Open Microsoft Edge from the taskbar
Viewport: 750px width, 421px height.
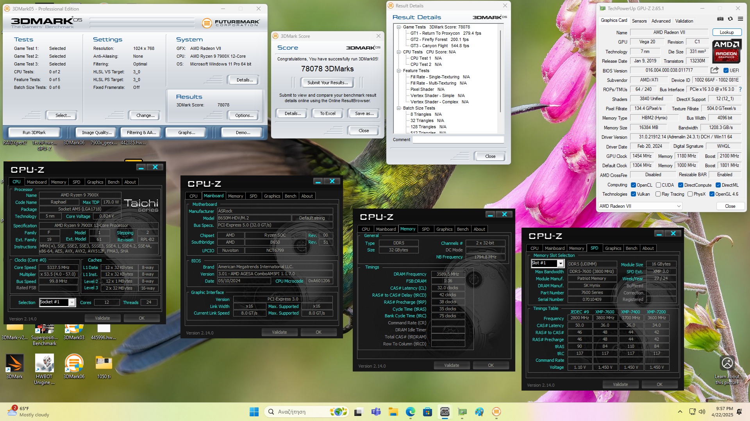410,412
